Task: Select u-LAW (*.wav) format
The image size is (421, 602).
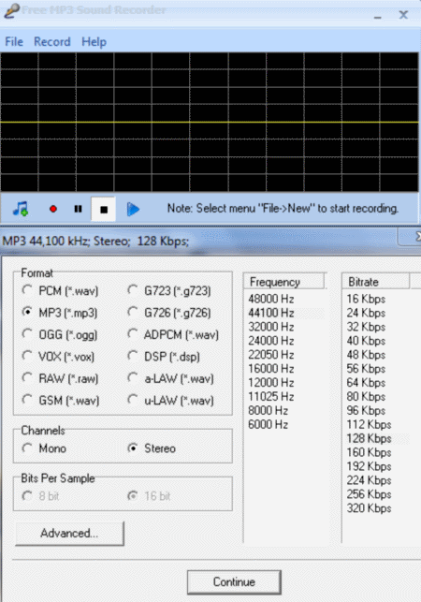Action: click(170, 400)
